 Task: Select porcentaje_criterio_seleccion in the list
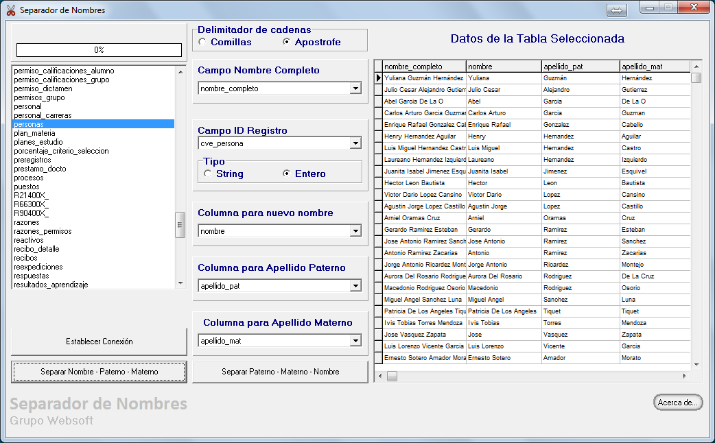(x=93, y=151)
